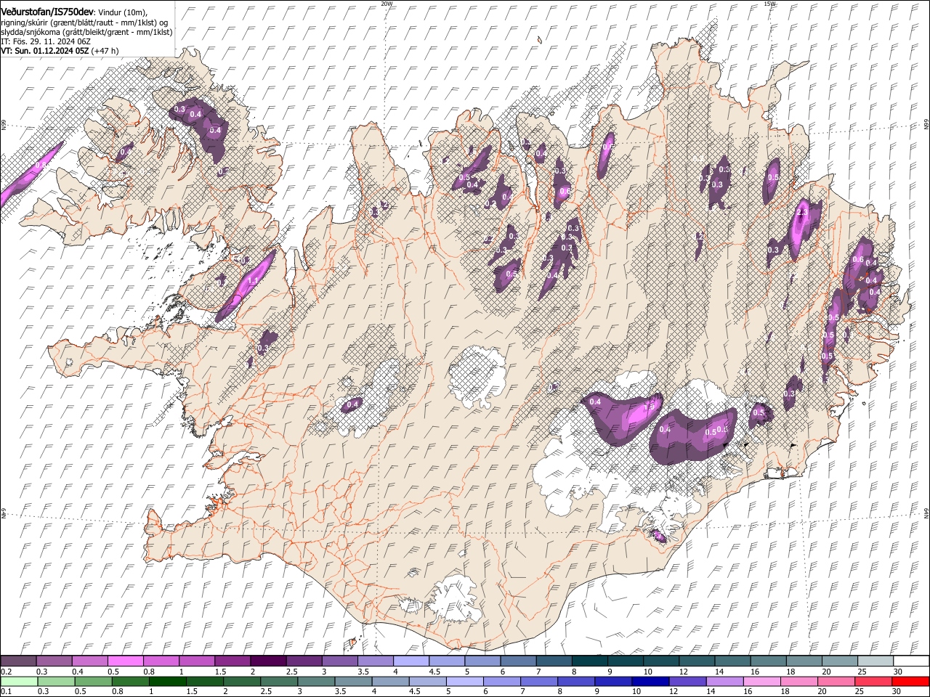Select the dark teal 8–9 snow scale swatch

coord(590,661)
